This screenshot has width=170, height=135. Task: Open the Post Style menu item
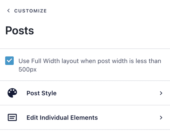click(x=85, y=93)
